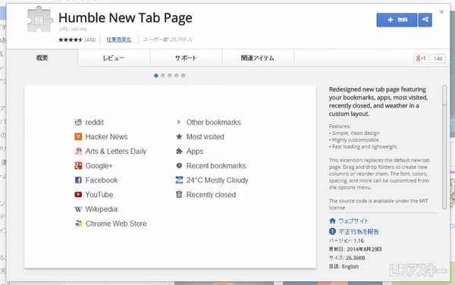
Task: Open the 仕事効率化 category link
Action: 119,39
